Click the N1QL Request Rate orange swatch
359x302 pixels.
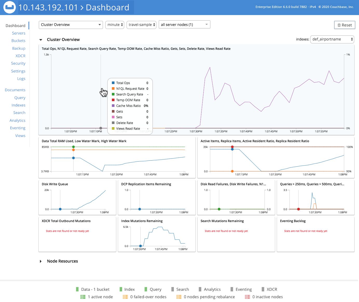pos(113,88)
